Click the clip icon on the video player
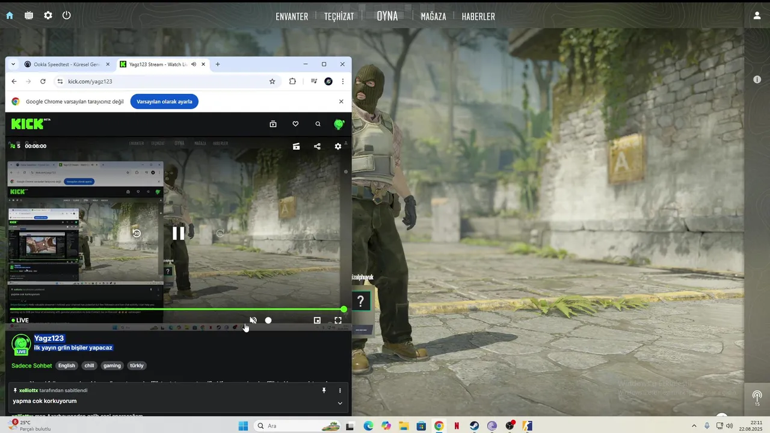 [296, 146]
